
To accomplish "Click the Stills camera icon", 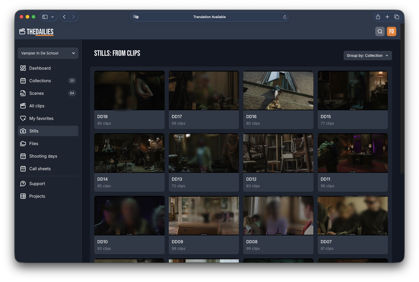I will [23, 131].
